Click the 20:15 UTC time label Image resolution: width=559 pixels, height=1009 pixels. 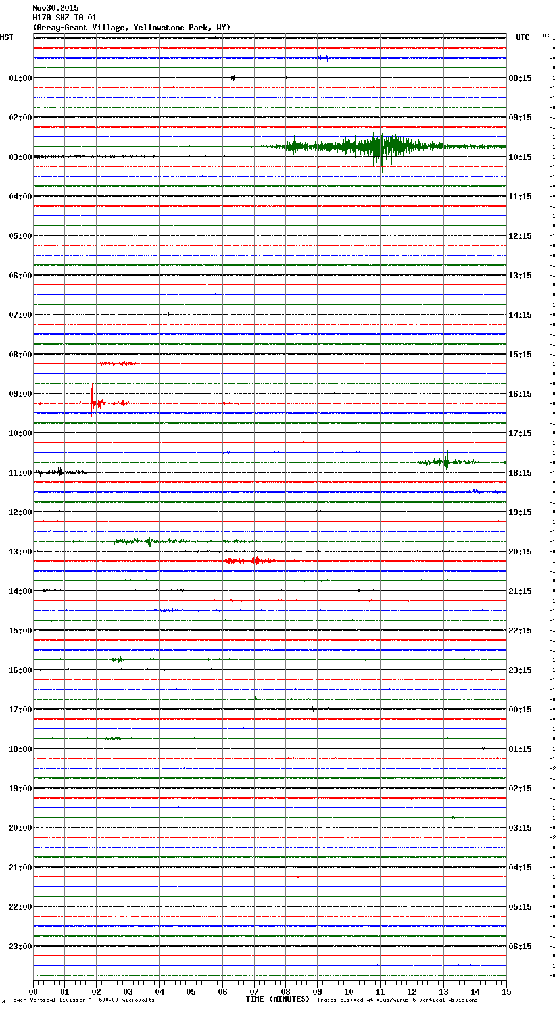click(520, 552)
